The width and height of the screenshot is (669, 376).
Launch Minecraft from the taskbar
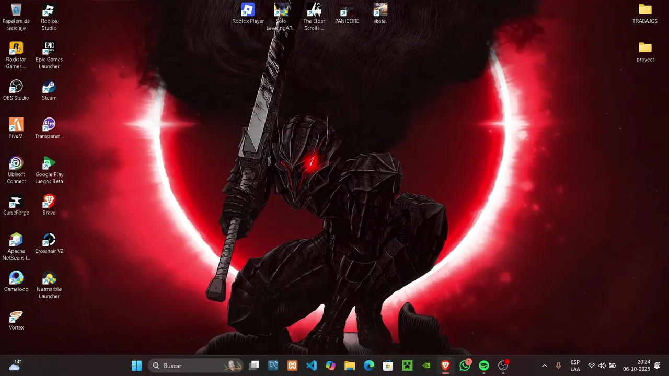(x=407, y=366)
